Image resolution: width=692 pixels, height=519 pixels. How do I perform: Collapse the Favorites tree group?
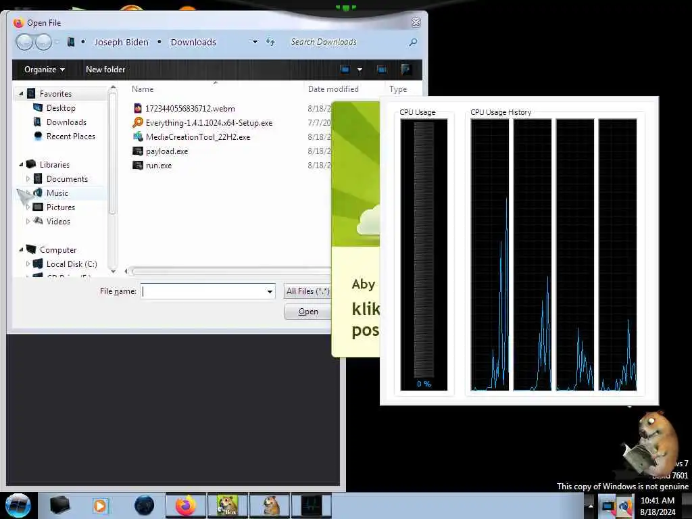coord(21,93)
